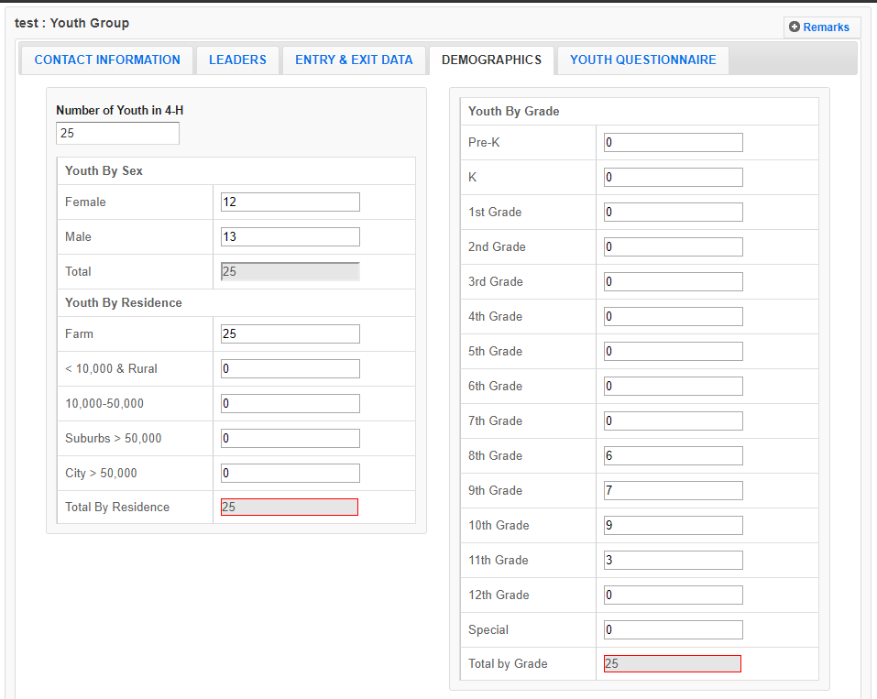Switch to the Leaders tab

click(237, 60)
